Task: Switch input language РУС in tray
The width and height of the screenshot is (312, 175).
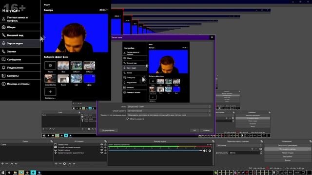Action: point(291,173)
